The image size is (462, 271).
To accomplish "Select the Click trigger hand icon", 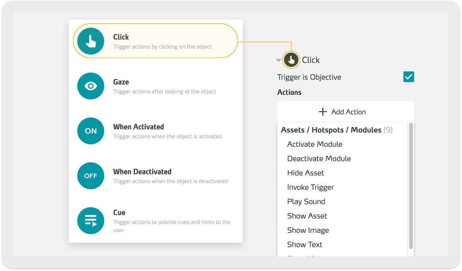I will (x=91, y=41).
